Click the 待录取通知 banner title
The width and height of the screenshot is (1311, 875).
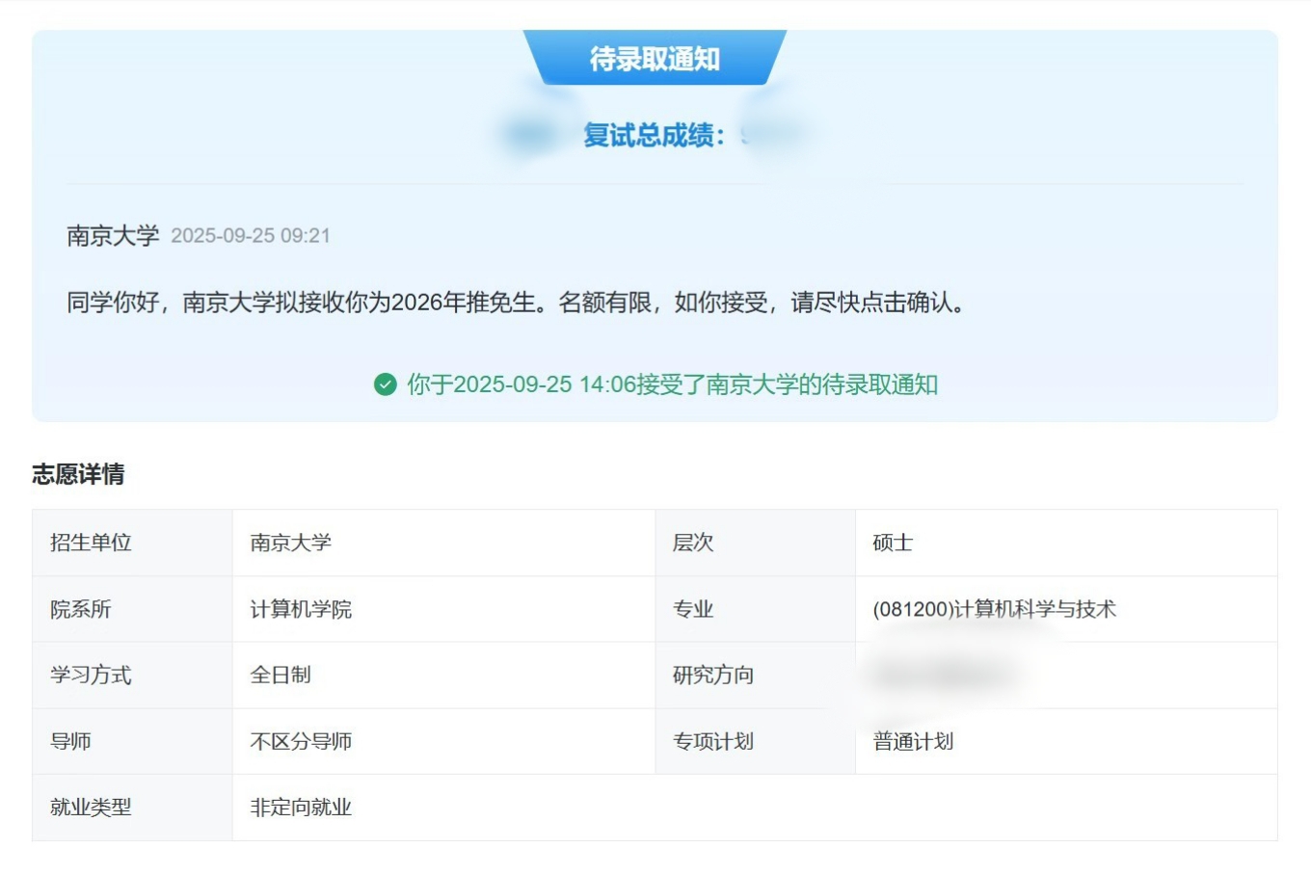(655, 59)
